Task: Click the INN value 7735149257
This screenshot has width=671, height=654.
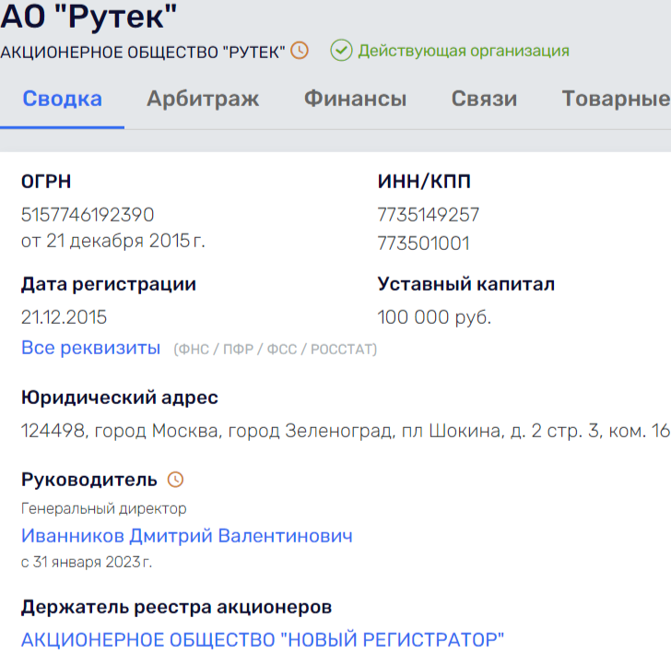Action: point(428,215)
